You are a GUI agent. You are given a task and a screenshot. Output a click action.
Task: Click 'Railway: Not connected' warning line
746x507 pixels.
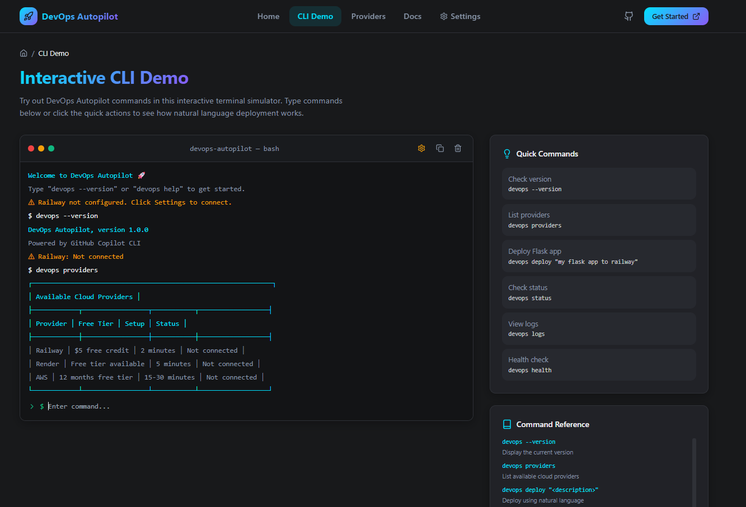click(x=76, y=257)
